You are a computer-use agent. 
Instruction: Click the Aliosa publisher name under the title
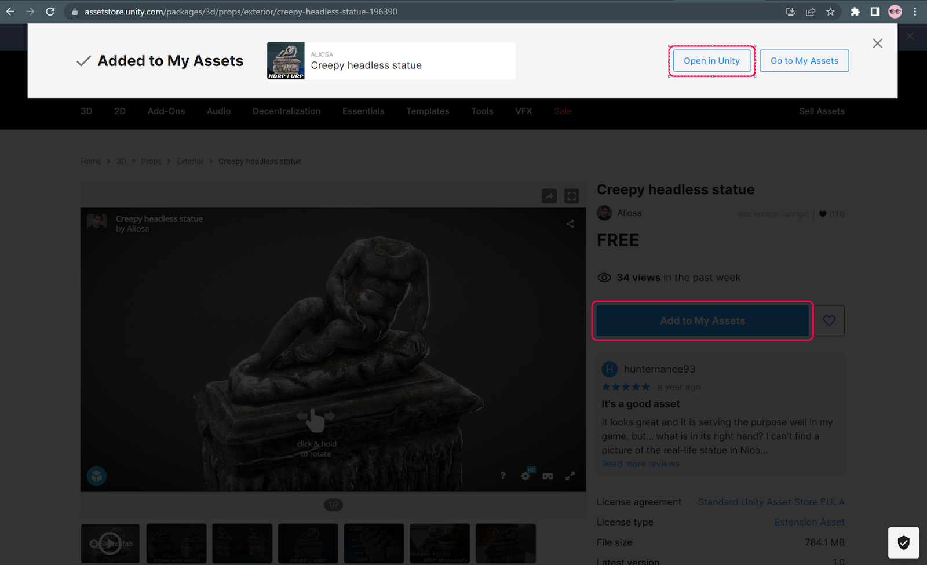tap(629, 213)
